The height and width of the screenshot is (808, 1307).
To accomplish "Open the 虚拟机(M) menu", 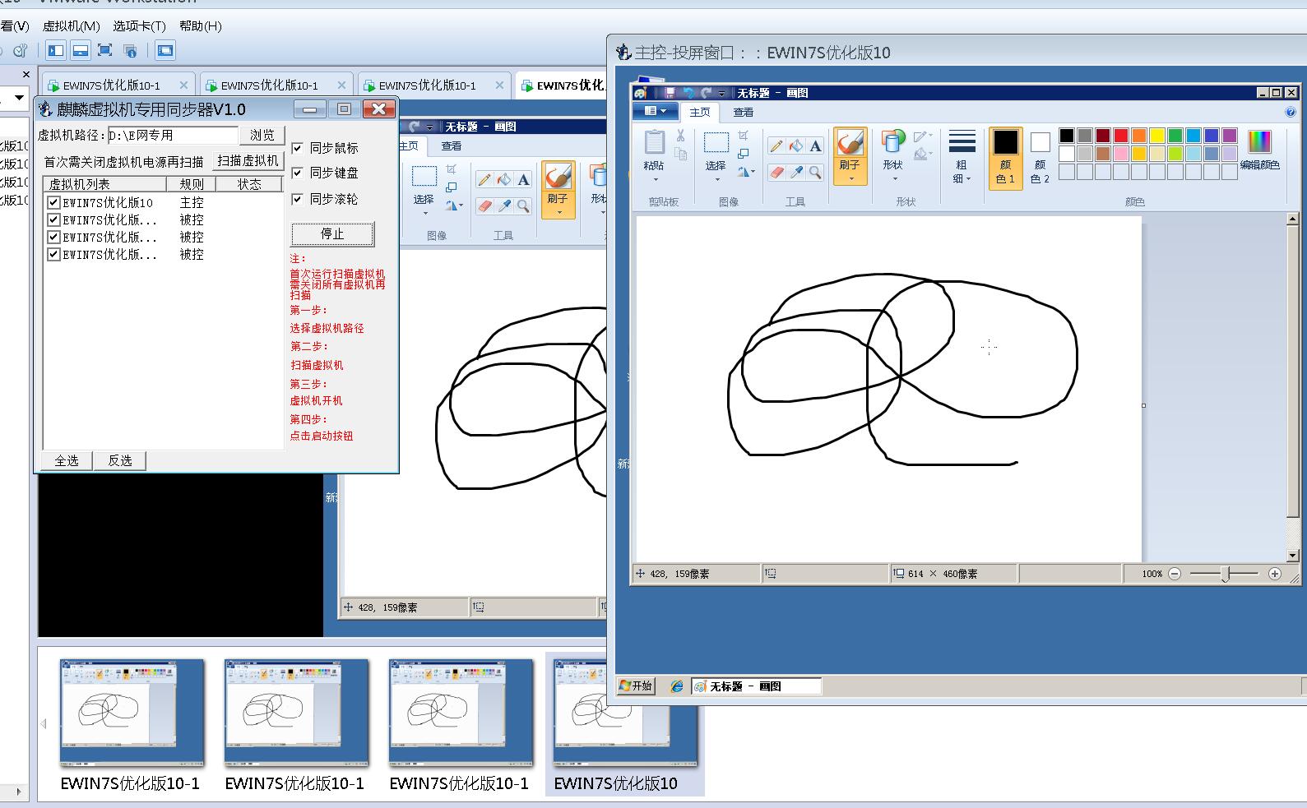I will 71,25.
